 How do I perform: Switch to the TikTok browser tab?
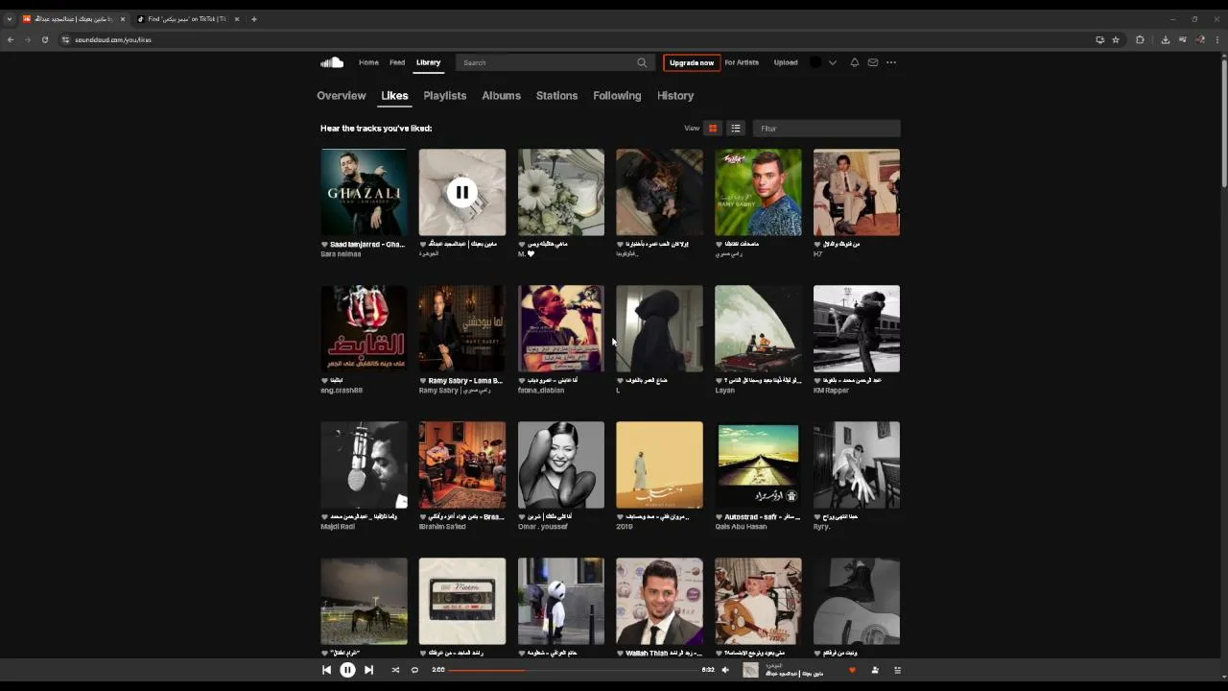[x=187, y=19]
